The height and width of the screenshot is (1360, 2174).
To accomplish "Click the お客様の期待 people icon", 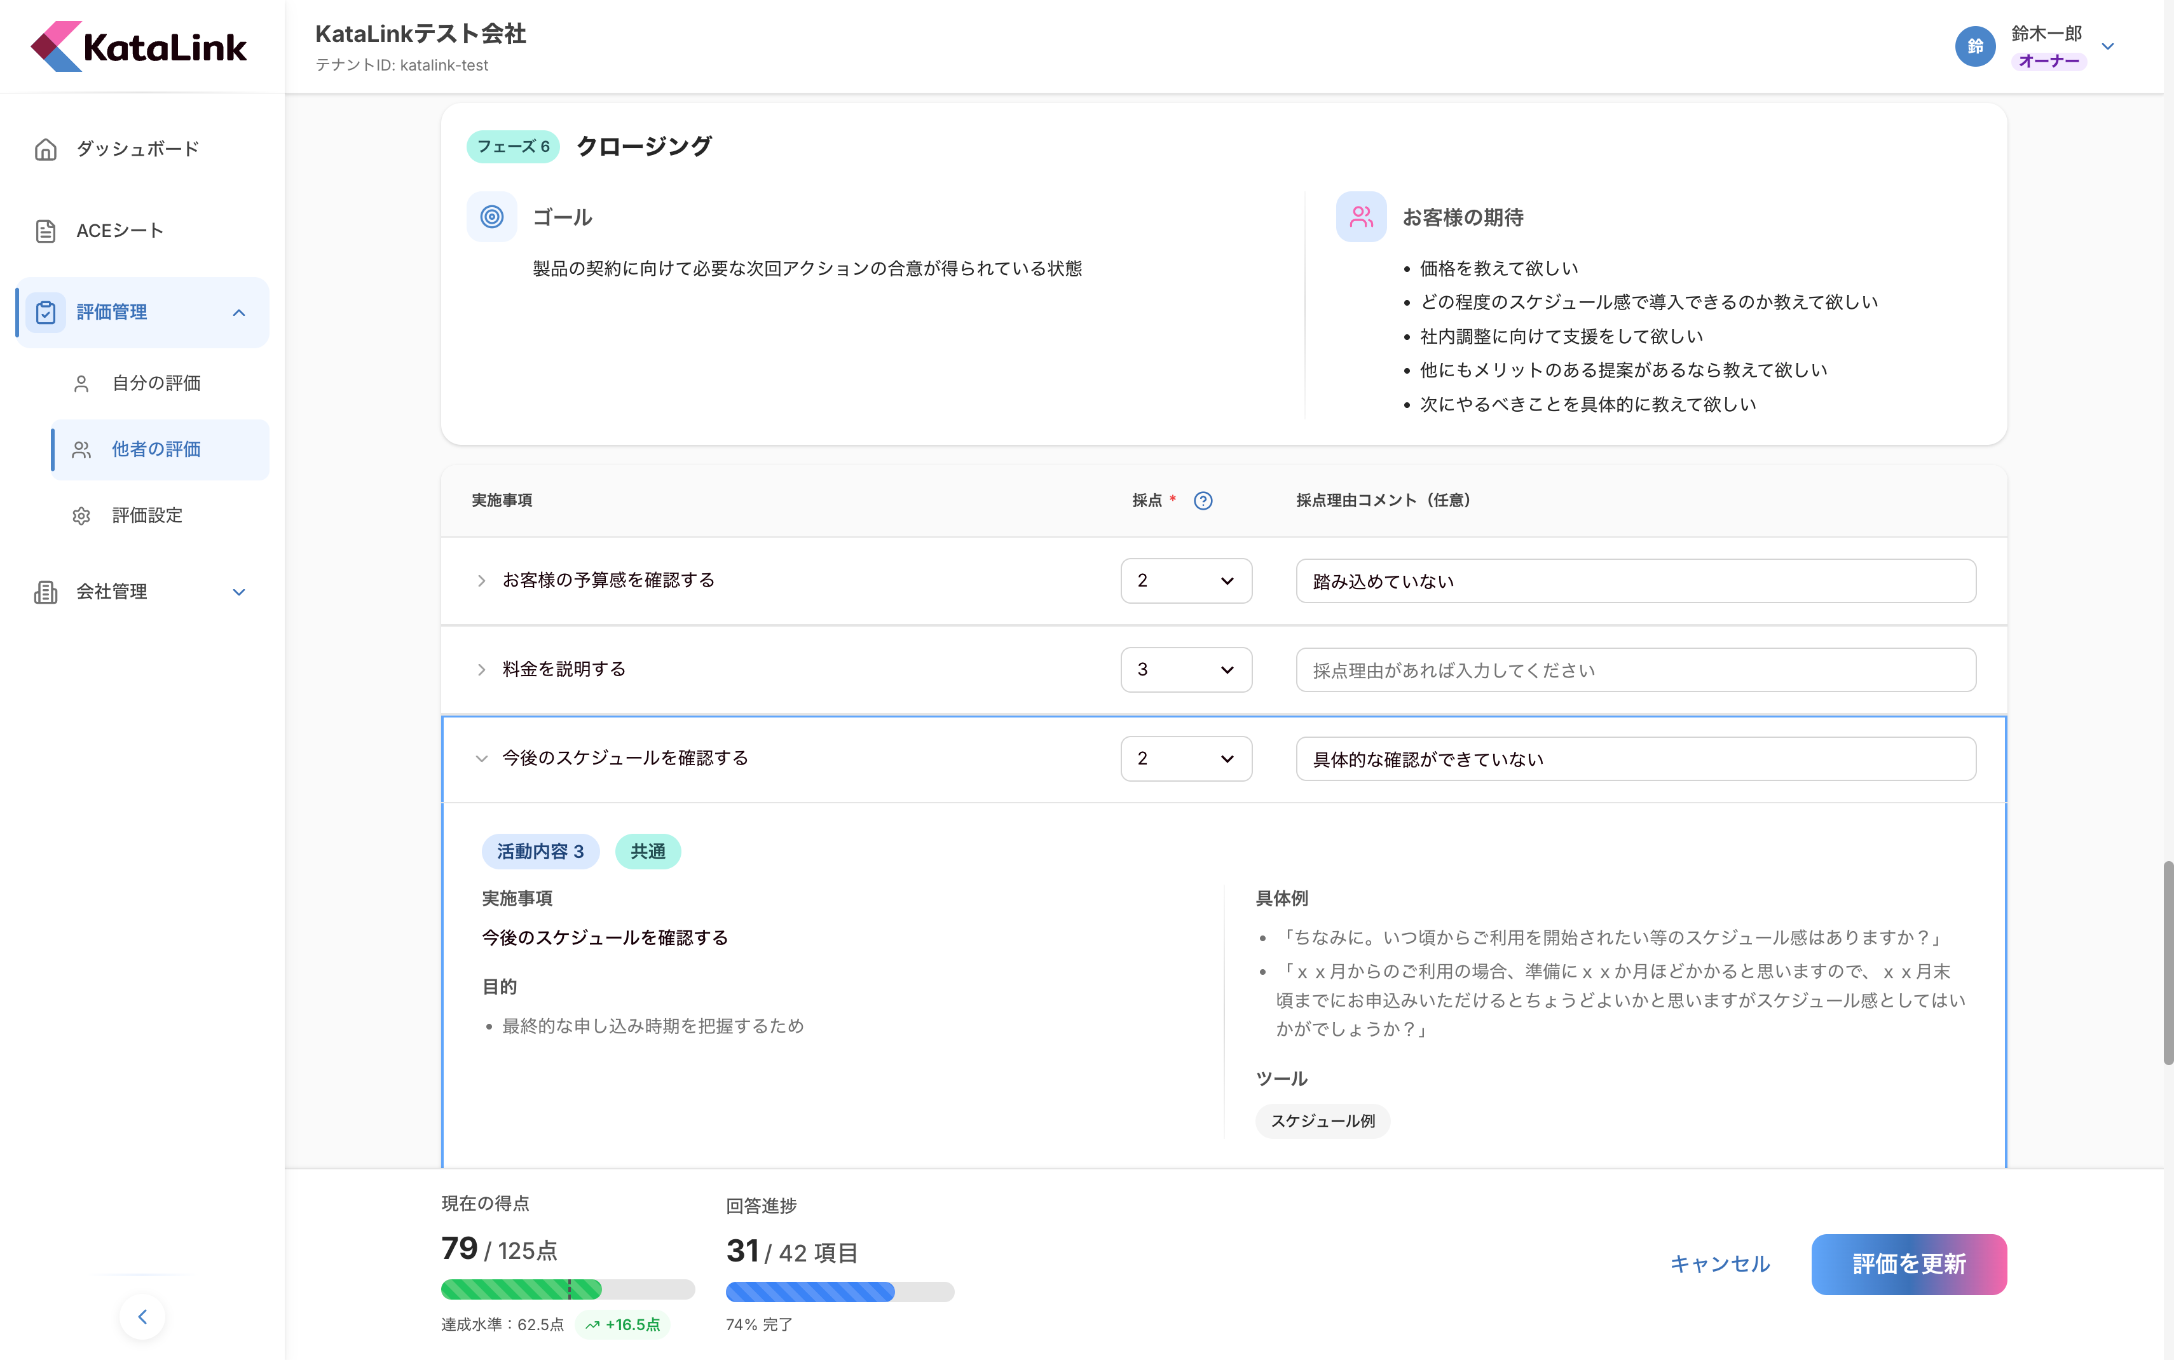I will tap(1360, 216).
